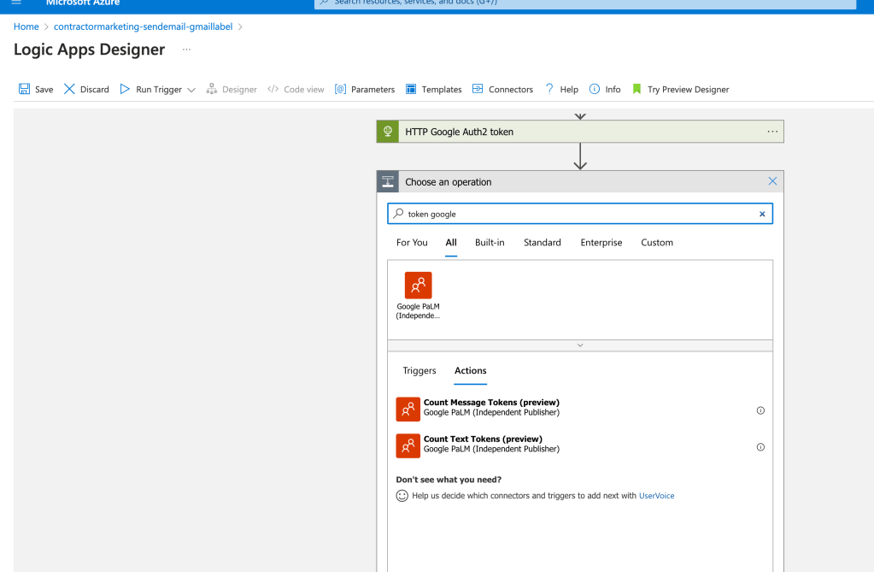874x572 pixels.
Task: Click the Azure global search box
Action: tap(584, 3)
